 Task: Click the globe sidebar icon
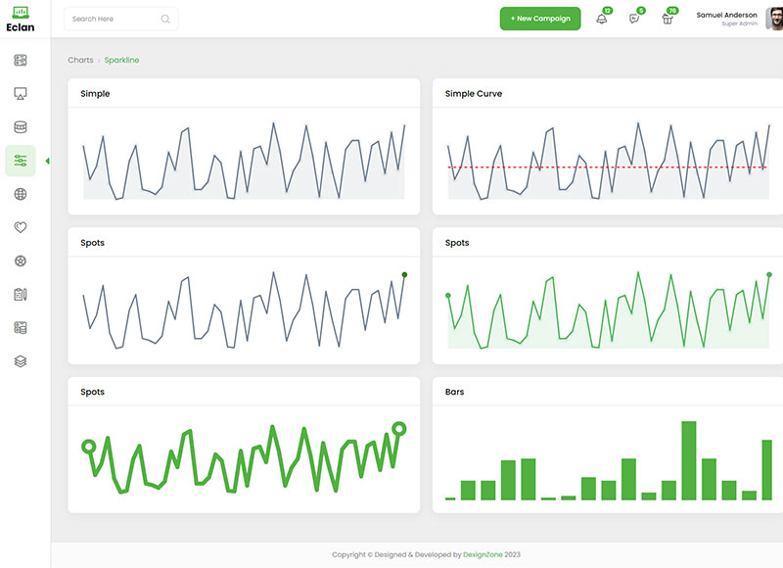coord(21,194)
